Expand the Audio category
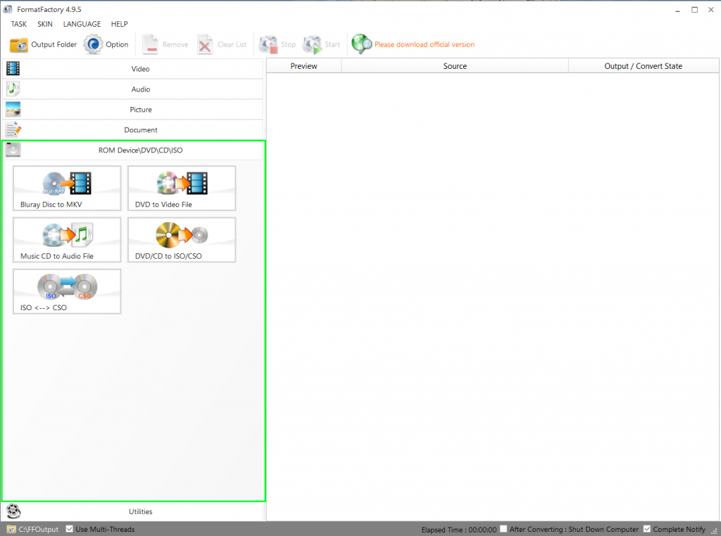The width and height of the screenshot is (721, 536). click(133, 89)
